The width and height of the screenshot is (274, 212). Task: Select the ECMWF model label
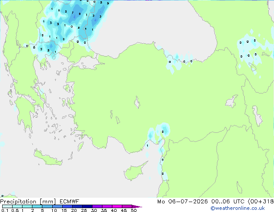click(x=70, y=202)
